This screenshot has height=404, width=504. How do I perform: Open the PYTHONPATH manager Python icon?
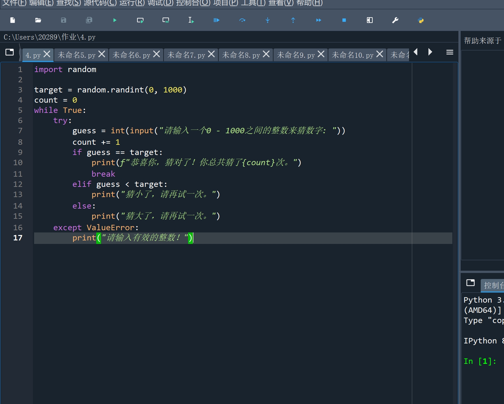[421, 20]
